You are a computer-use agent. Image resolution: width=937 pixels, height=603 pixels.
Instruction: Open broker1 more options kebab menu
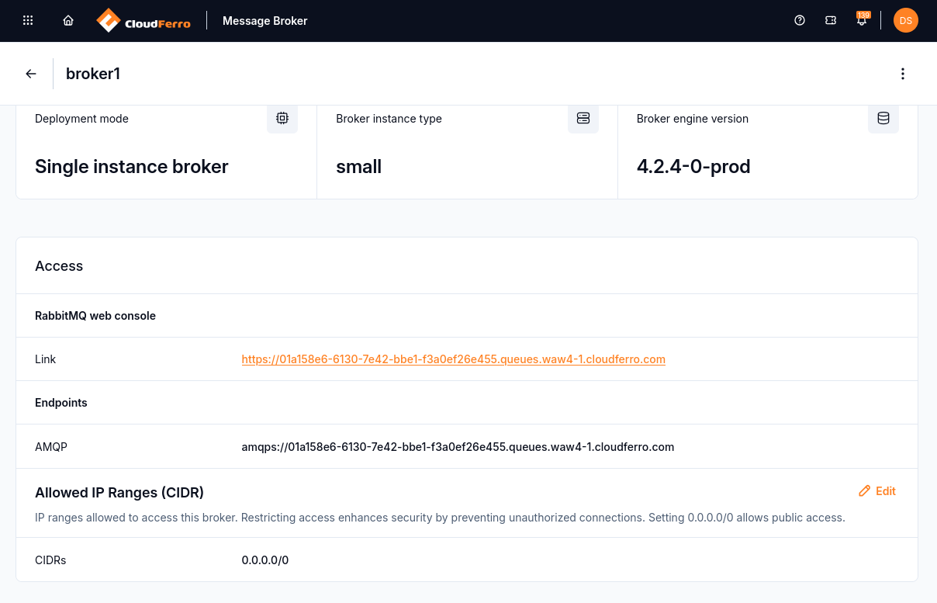pos(903,74)
